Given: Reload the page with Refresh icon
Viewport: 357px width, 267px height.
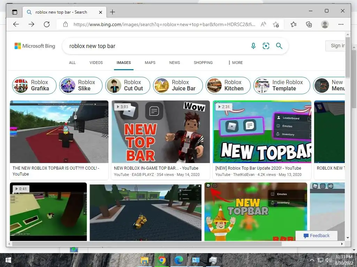Looking at the screenshot, I should click(47, 24).
